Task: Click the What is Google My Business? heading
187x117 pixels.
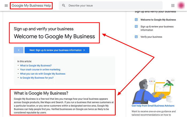Action: [41, 93]
